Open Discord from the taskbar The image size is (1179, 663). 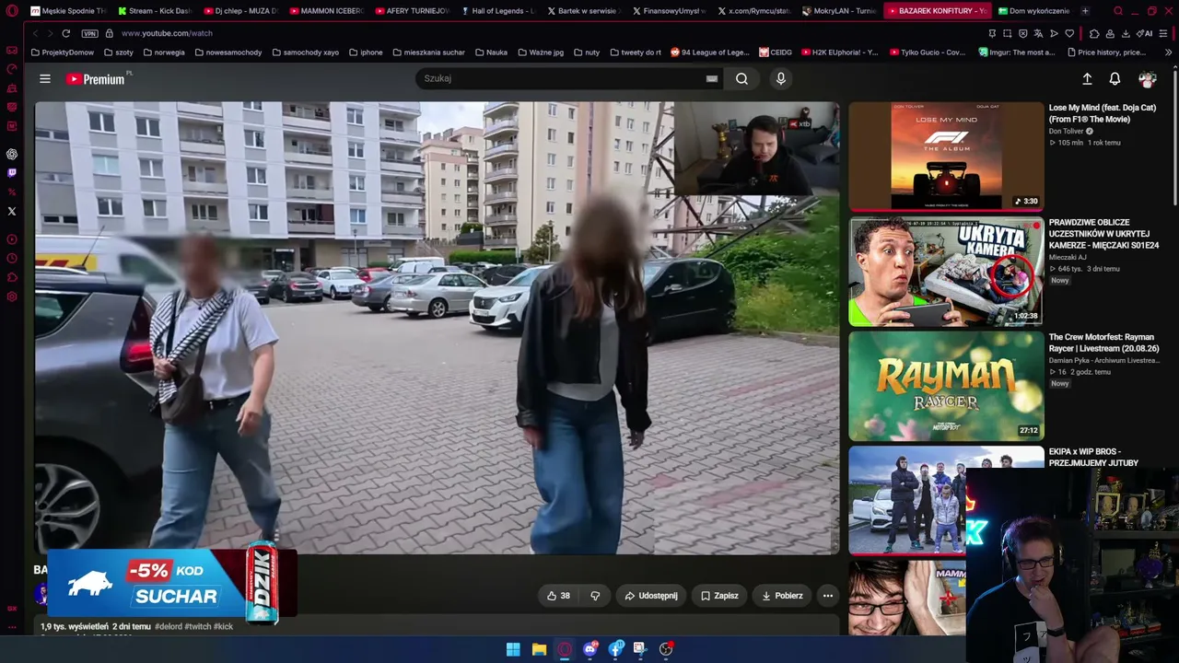coord(590,649)
